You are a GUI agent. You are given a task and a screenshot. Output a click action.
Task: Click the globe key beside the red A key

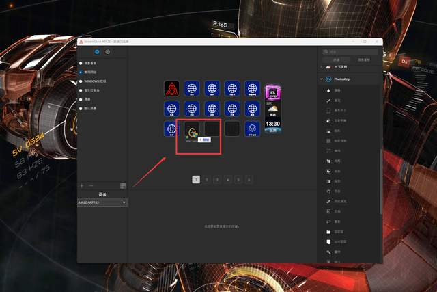click(192, 88)
